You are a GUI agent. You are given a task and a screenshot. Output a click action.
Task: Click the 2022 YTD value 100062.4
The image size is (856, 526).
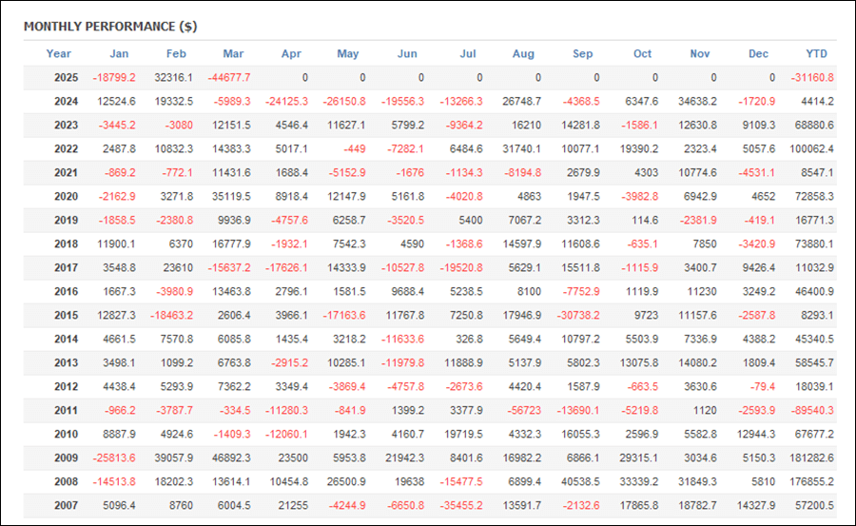coord(811,148)
